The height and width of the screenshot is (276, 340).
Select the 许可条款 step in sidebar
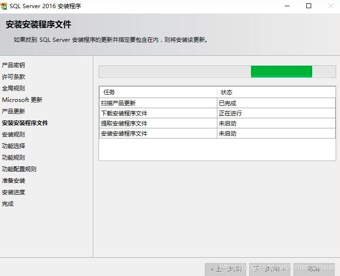[13, 77]
